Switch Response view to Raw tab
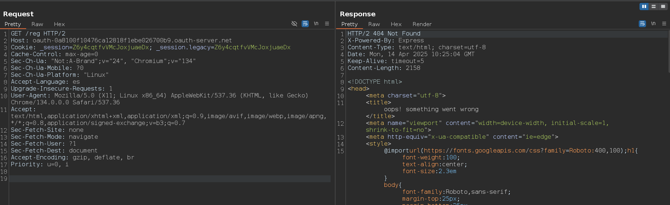Screen dimensions: 670x205 click(x=374, y=24)
